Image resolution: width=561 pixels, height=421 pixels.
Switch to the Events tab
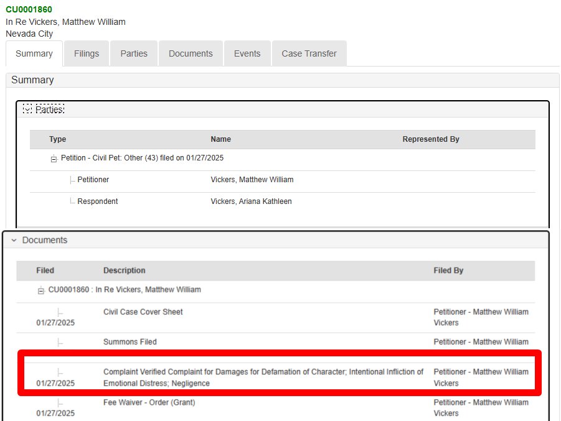(247, 53)
